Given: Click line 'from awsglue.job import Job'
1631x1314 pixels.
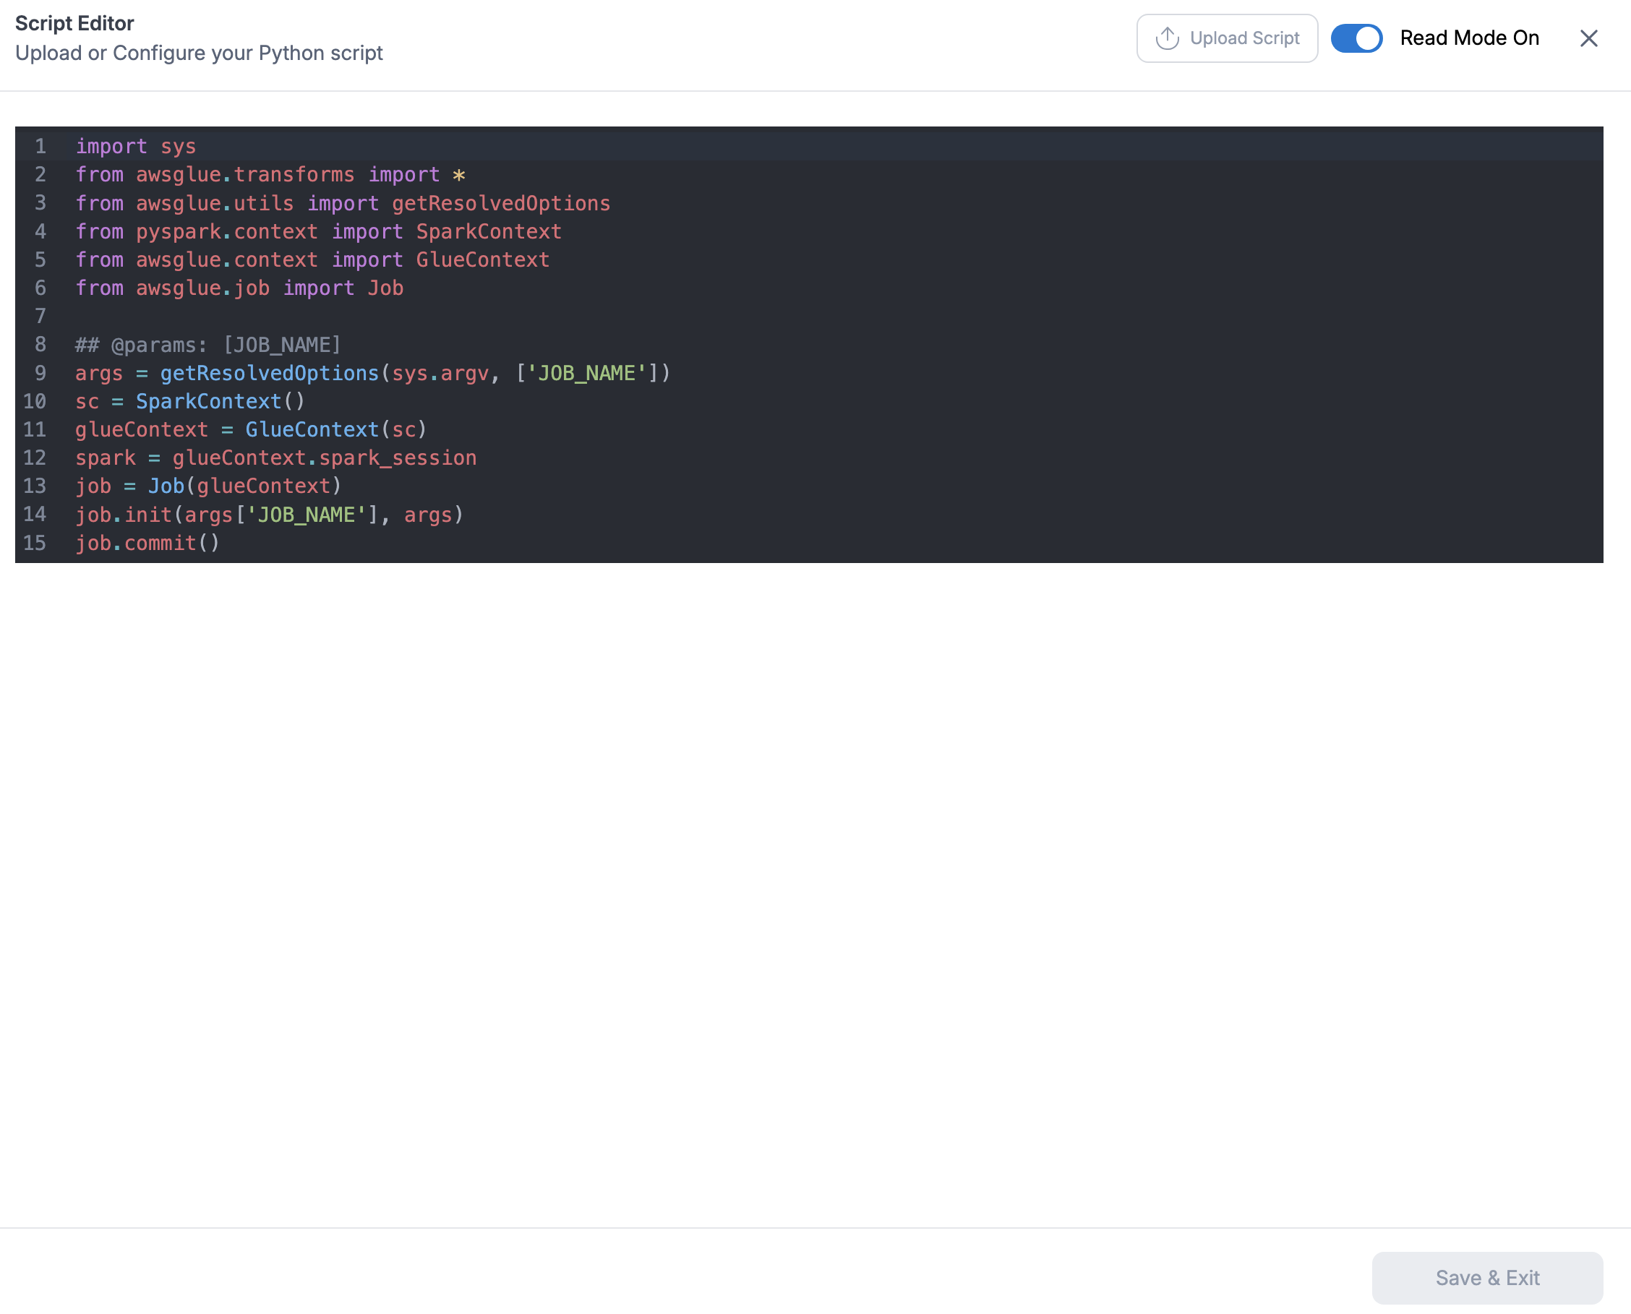Looking at the screenshot, I should pyautogui.click(x=239, y=288).
